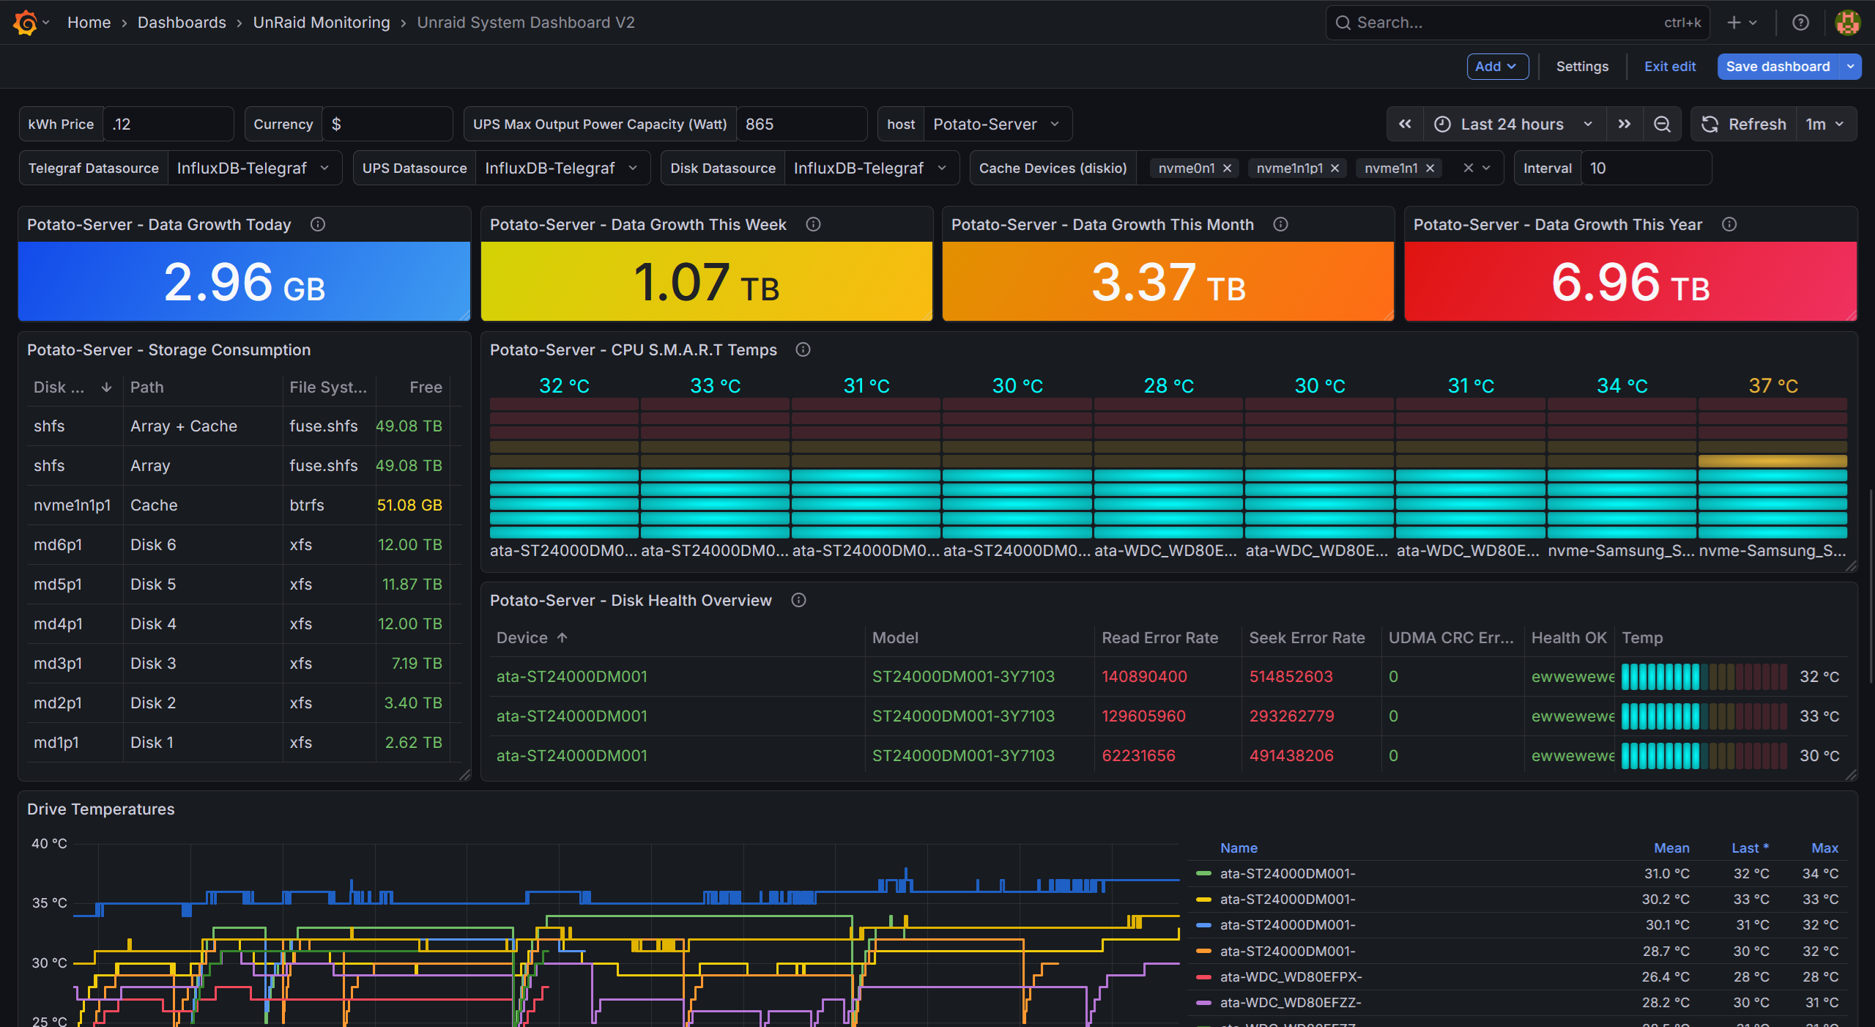Toggle first ata-ST24000DM001 series in legend
The width and height of the screenshot is (1875, 1027).
(1288, 874)
